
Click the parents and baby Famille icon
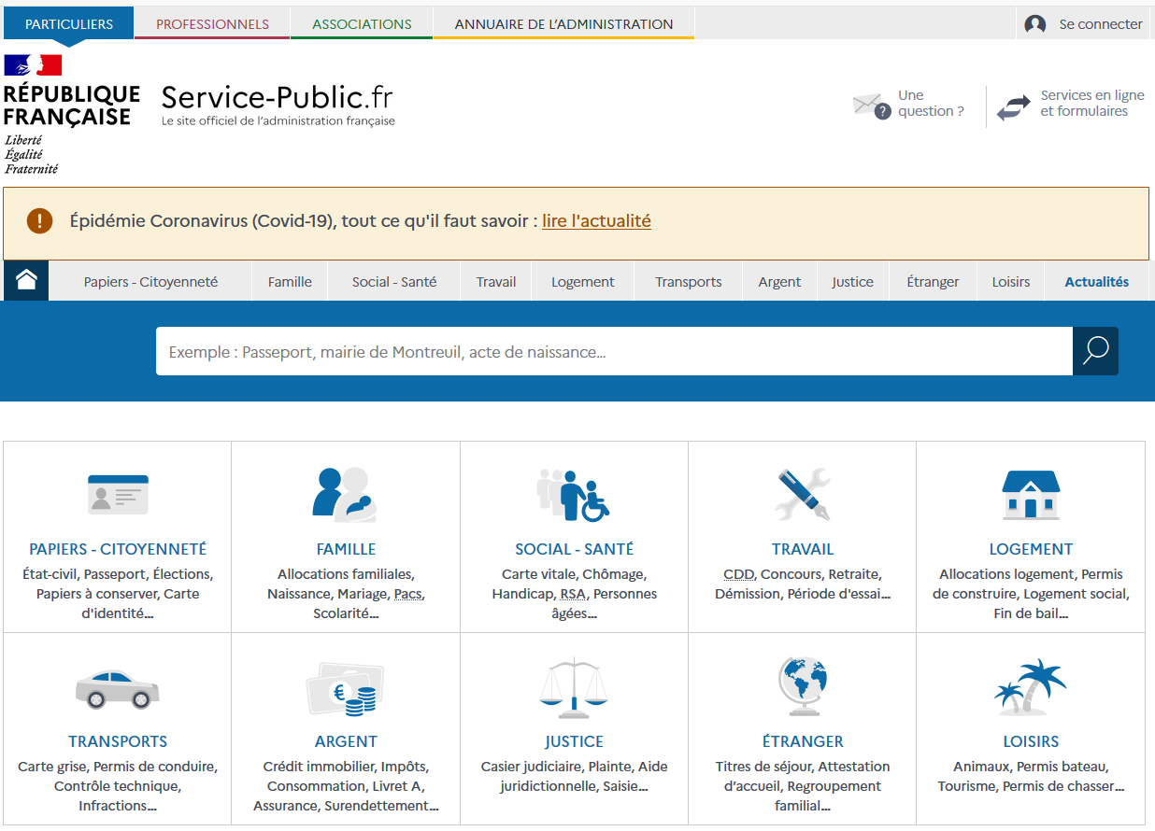344,493
